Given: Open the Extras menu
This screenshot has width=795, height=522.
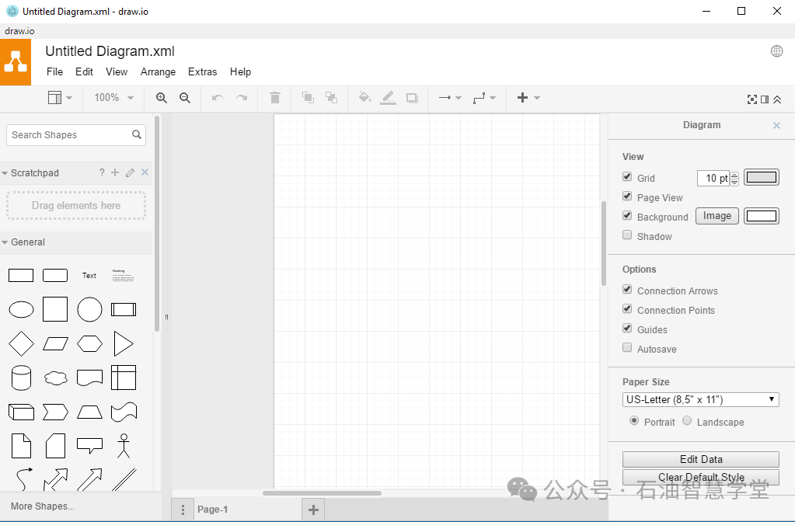Looking at the screenshot, I should click(x=202, y=72).
